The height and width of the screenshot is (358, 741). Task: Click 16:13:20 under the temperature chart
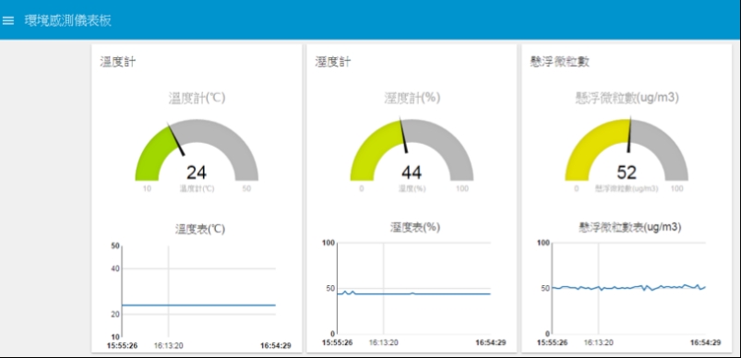[169, 346]
